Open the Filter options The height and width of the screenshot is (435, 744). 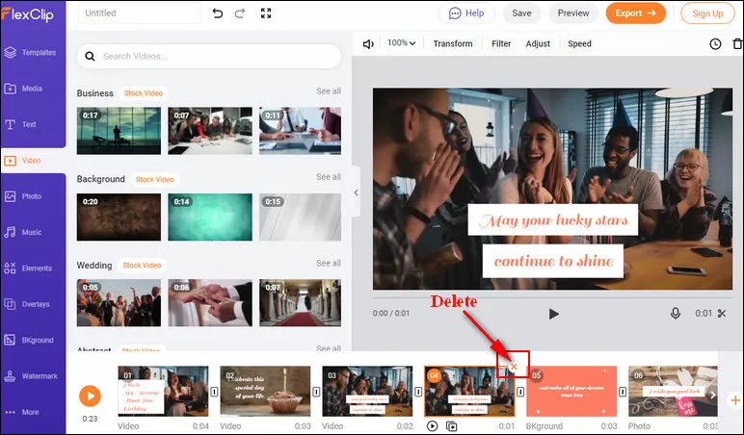click(x=501, y=43)
